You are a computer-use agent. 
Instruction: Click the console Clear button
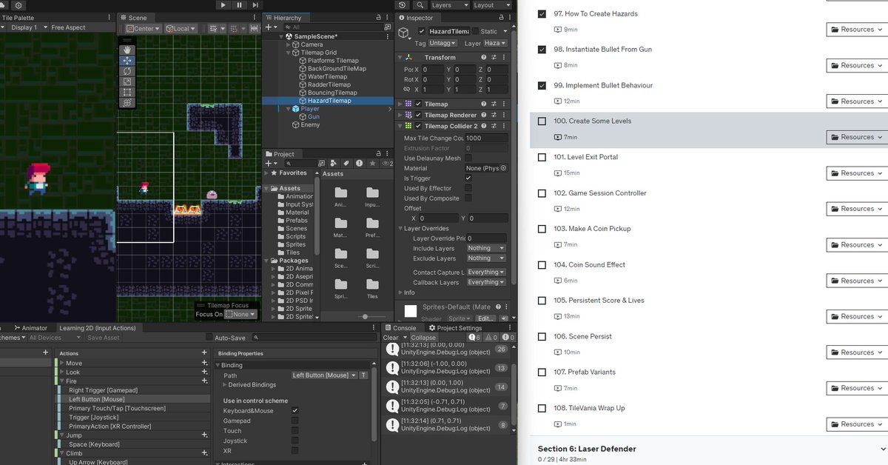pyautogui.click(x=391, y=338)
